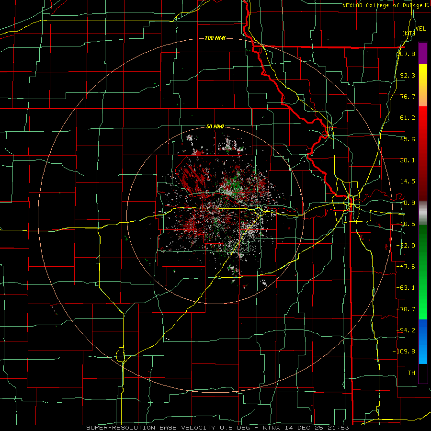Click the -0.9 value on velocity scale
This screenshot has height=431, width=431.
point(408,203)
